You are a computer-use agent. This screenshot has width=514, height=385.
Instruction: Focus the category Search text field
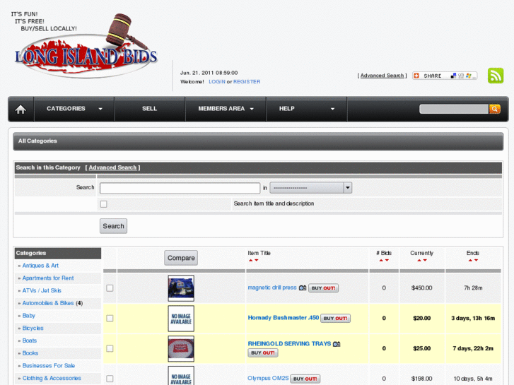[x=180, y=188]
